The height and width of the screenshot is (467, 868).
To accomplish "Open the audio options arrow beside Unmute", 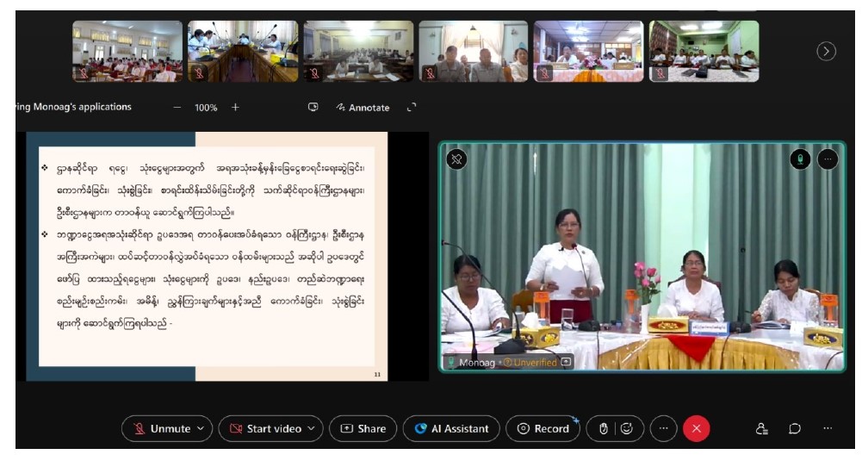I will coord(201,428).
